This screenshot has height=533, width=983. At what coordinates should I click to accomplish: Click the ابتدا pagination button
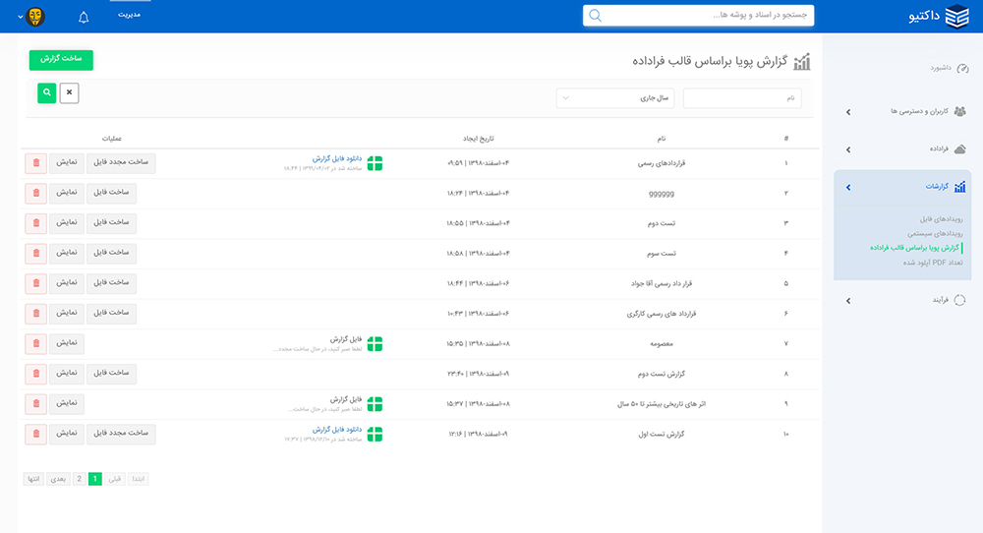point(139,479)
